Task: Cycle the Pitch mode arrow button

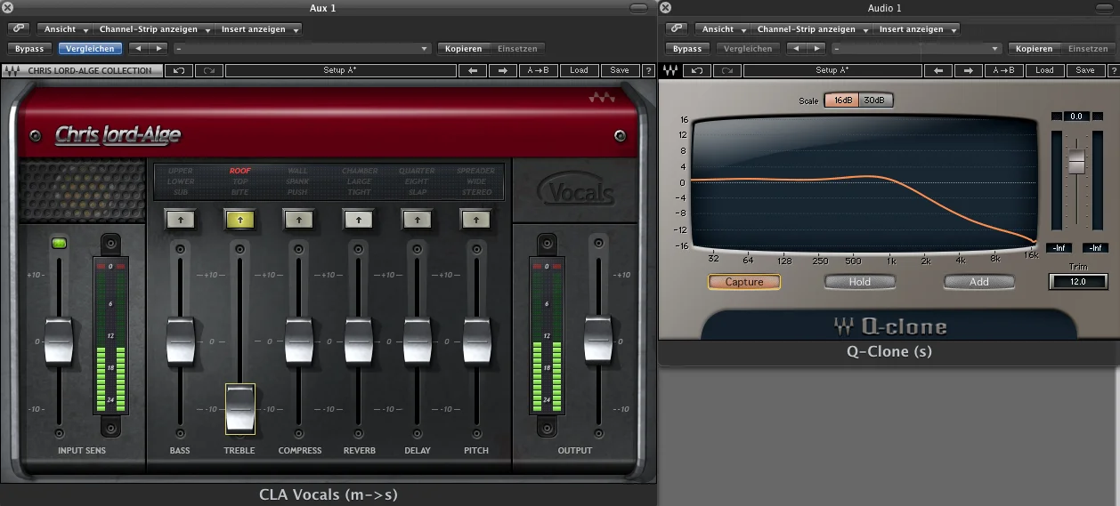Action: click(475, 218)
